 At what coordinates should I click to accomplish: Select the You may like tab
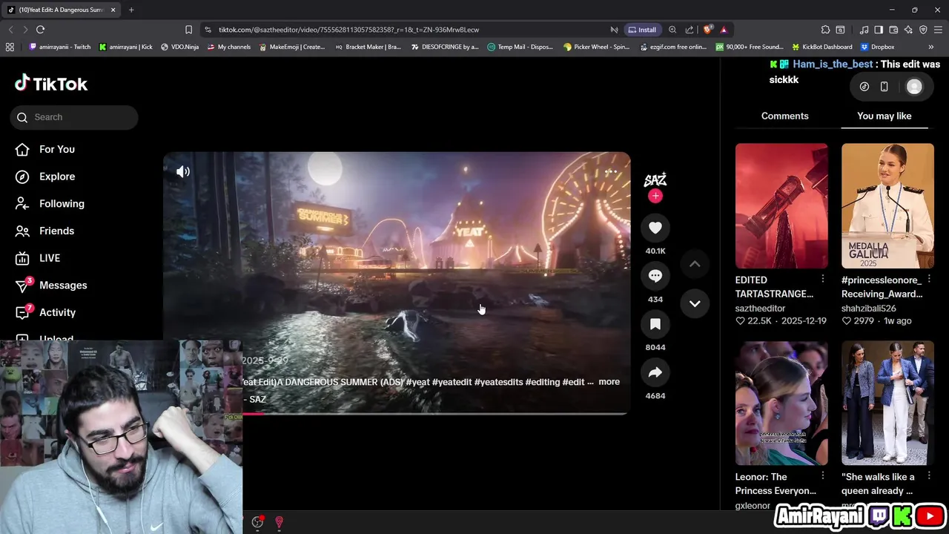point(884,116)
